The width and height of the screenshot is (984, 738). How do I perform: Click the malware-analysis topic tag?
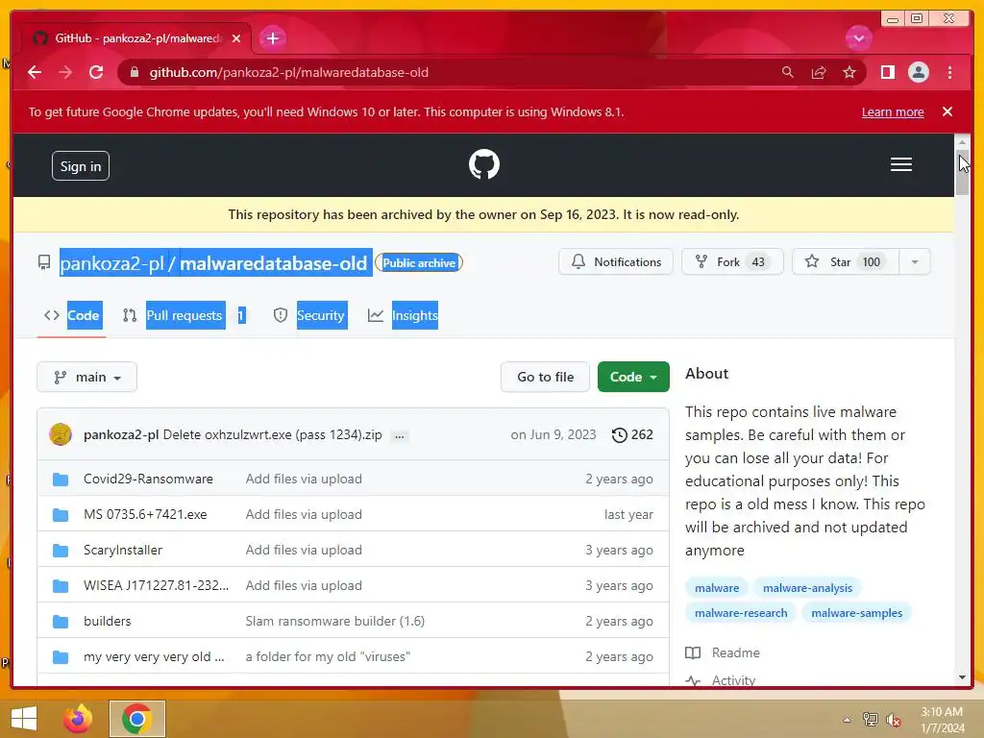[x=807, y=588]
